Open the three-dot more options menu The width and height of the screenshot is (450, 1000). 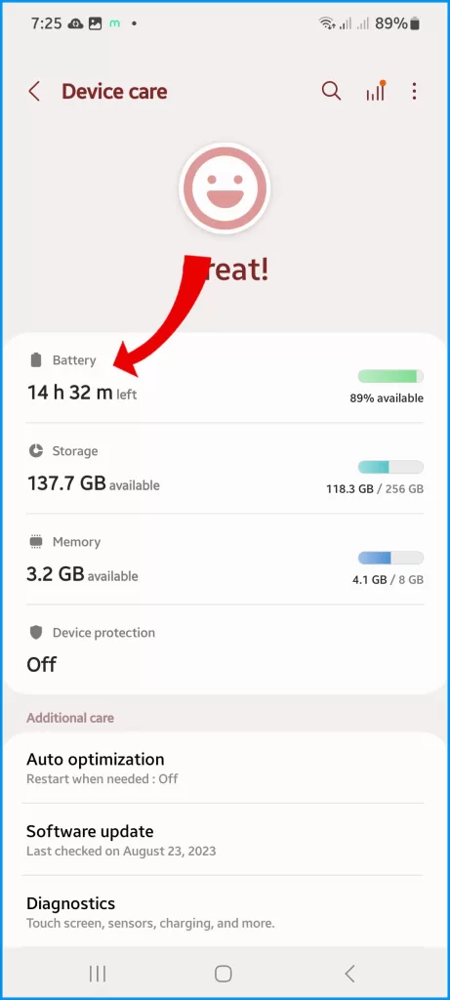(x=414, y=91)
